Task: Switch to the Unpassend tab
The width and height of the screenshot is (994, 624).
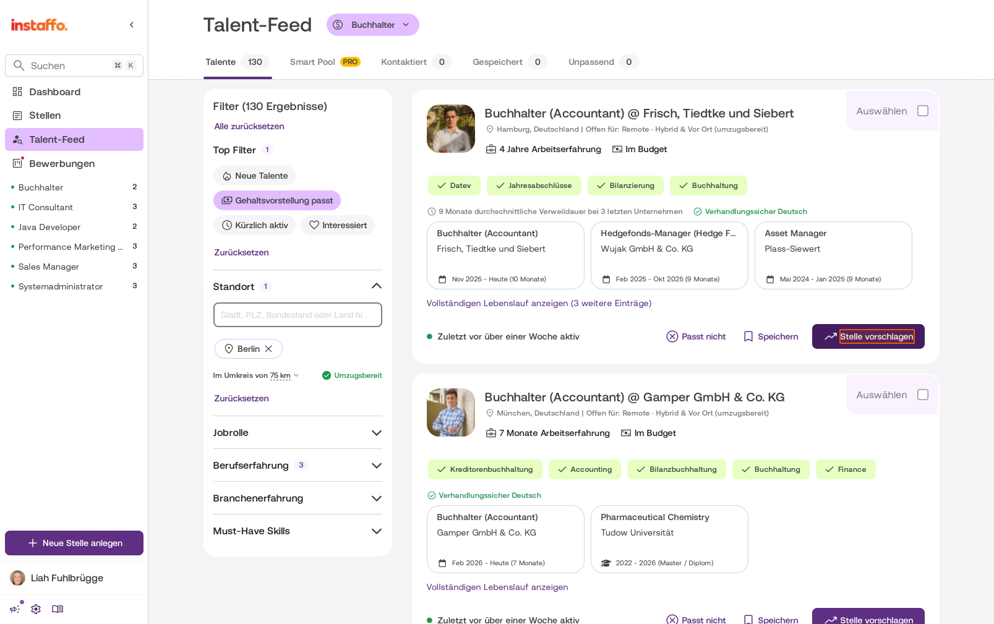Action: click(x=603, y=62)
